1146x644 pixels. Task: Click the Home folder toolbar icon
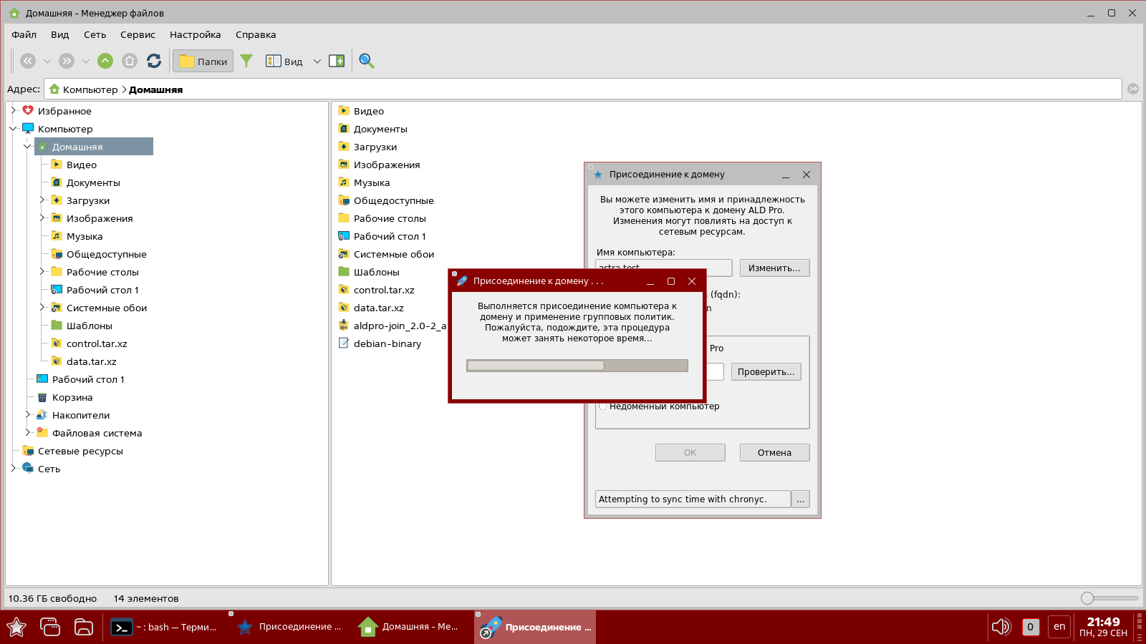point(130,62)
